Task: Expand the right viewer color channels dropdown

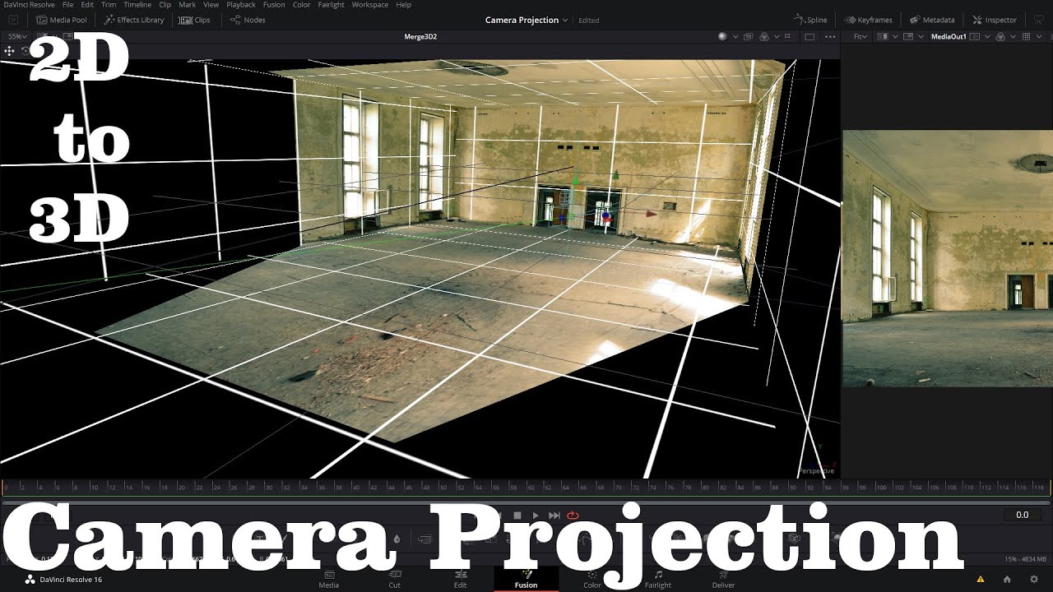Action: pos(1013,37)
